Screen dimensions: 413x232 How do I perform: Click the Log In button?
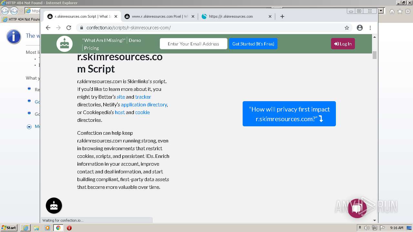(343, 44)
